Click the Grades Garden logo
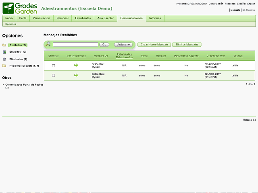Viewport: 258px width, 193px height. [20, 8]
